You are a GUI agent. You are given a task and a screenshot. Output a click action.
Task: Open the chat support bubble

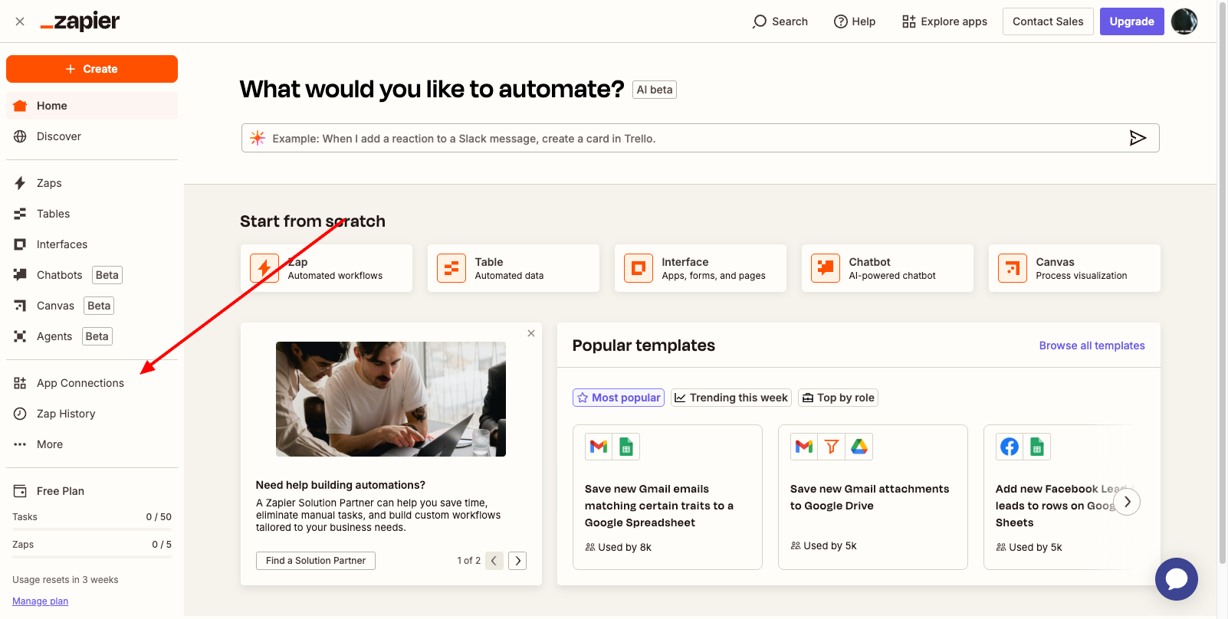pos(1177,579)
